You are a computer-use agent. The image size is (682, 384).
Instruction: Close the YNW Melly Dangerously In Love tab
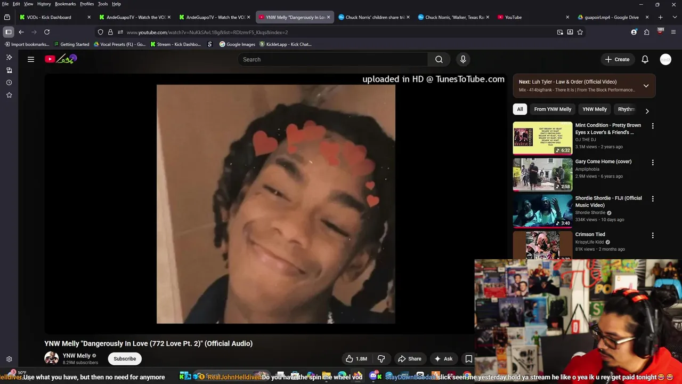(328, 17)
